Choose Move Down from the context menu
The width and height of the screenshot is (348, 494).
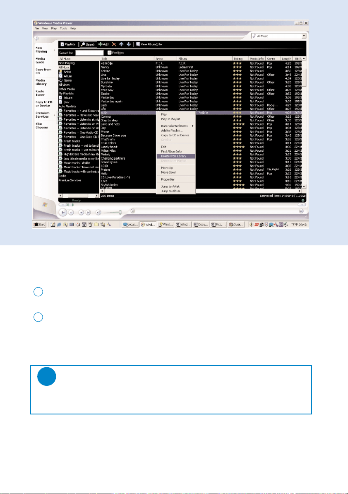pyautogui.click(x=176, y=173)
